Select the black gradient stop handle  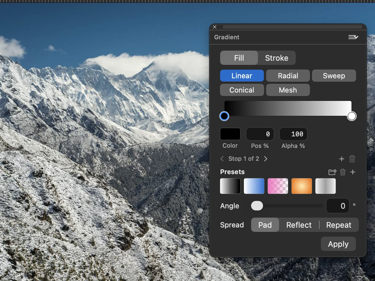pyautogui.click(x=224, y=116)
